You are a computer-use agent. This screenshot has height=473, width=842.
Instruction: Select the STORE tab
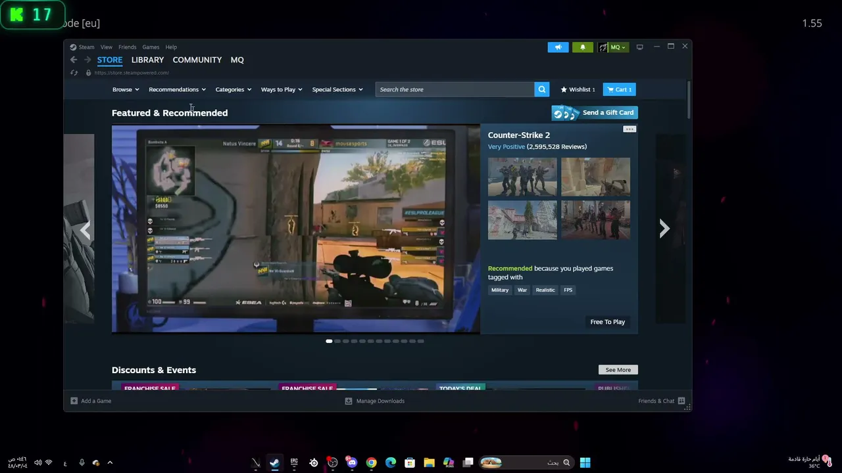point(110,60)
